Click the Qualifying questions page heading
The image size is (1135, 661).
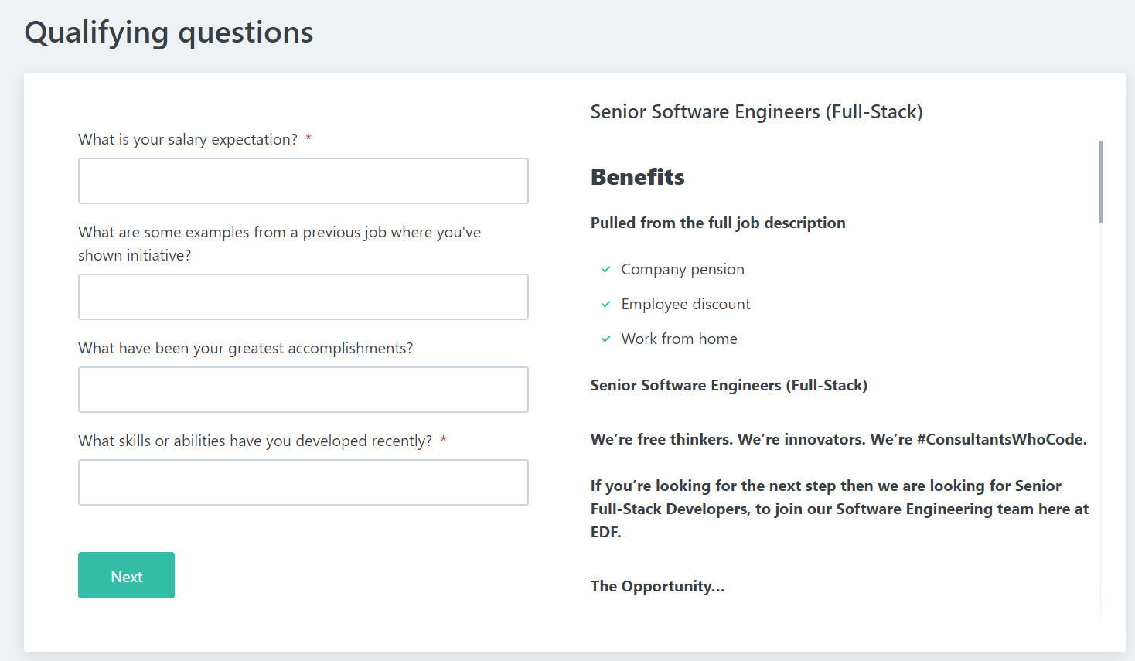169,32
